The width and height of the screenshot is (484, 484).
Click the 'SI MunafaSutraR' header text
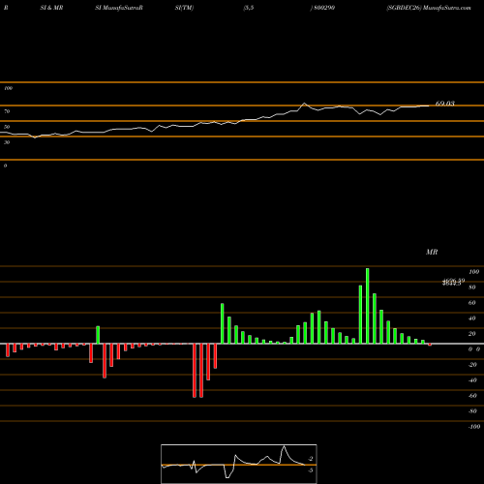(119, 8)
